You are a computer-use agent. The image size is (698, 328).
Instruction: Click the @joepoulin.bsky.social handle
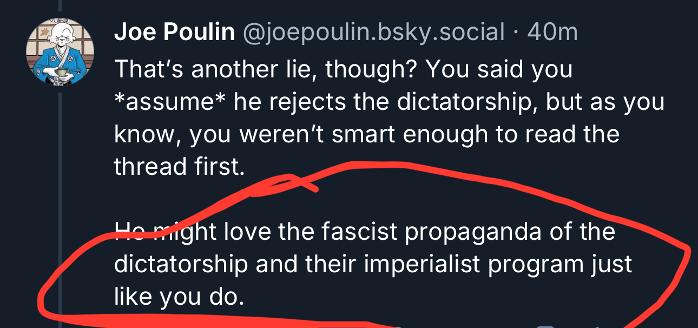[x=374, y=33]
